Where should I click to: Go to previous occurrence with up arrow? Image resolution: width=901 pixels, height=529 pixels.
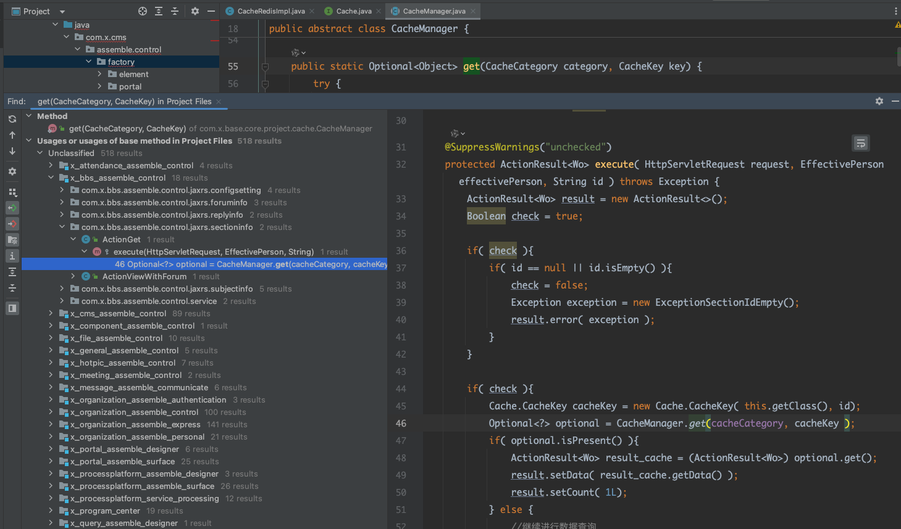(12, 135)
